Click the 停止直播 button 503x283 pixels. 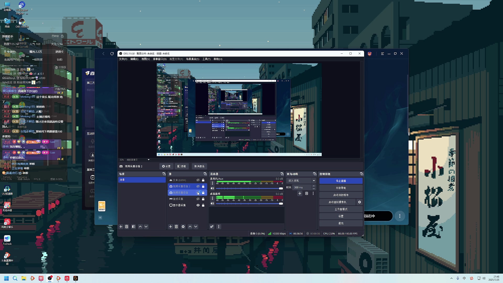tap(341, 181)
